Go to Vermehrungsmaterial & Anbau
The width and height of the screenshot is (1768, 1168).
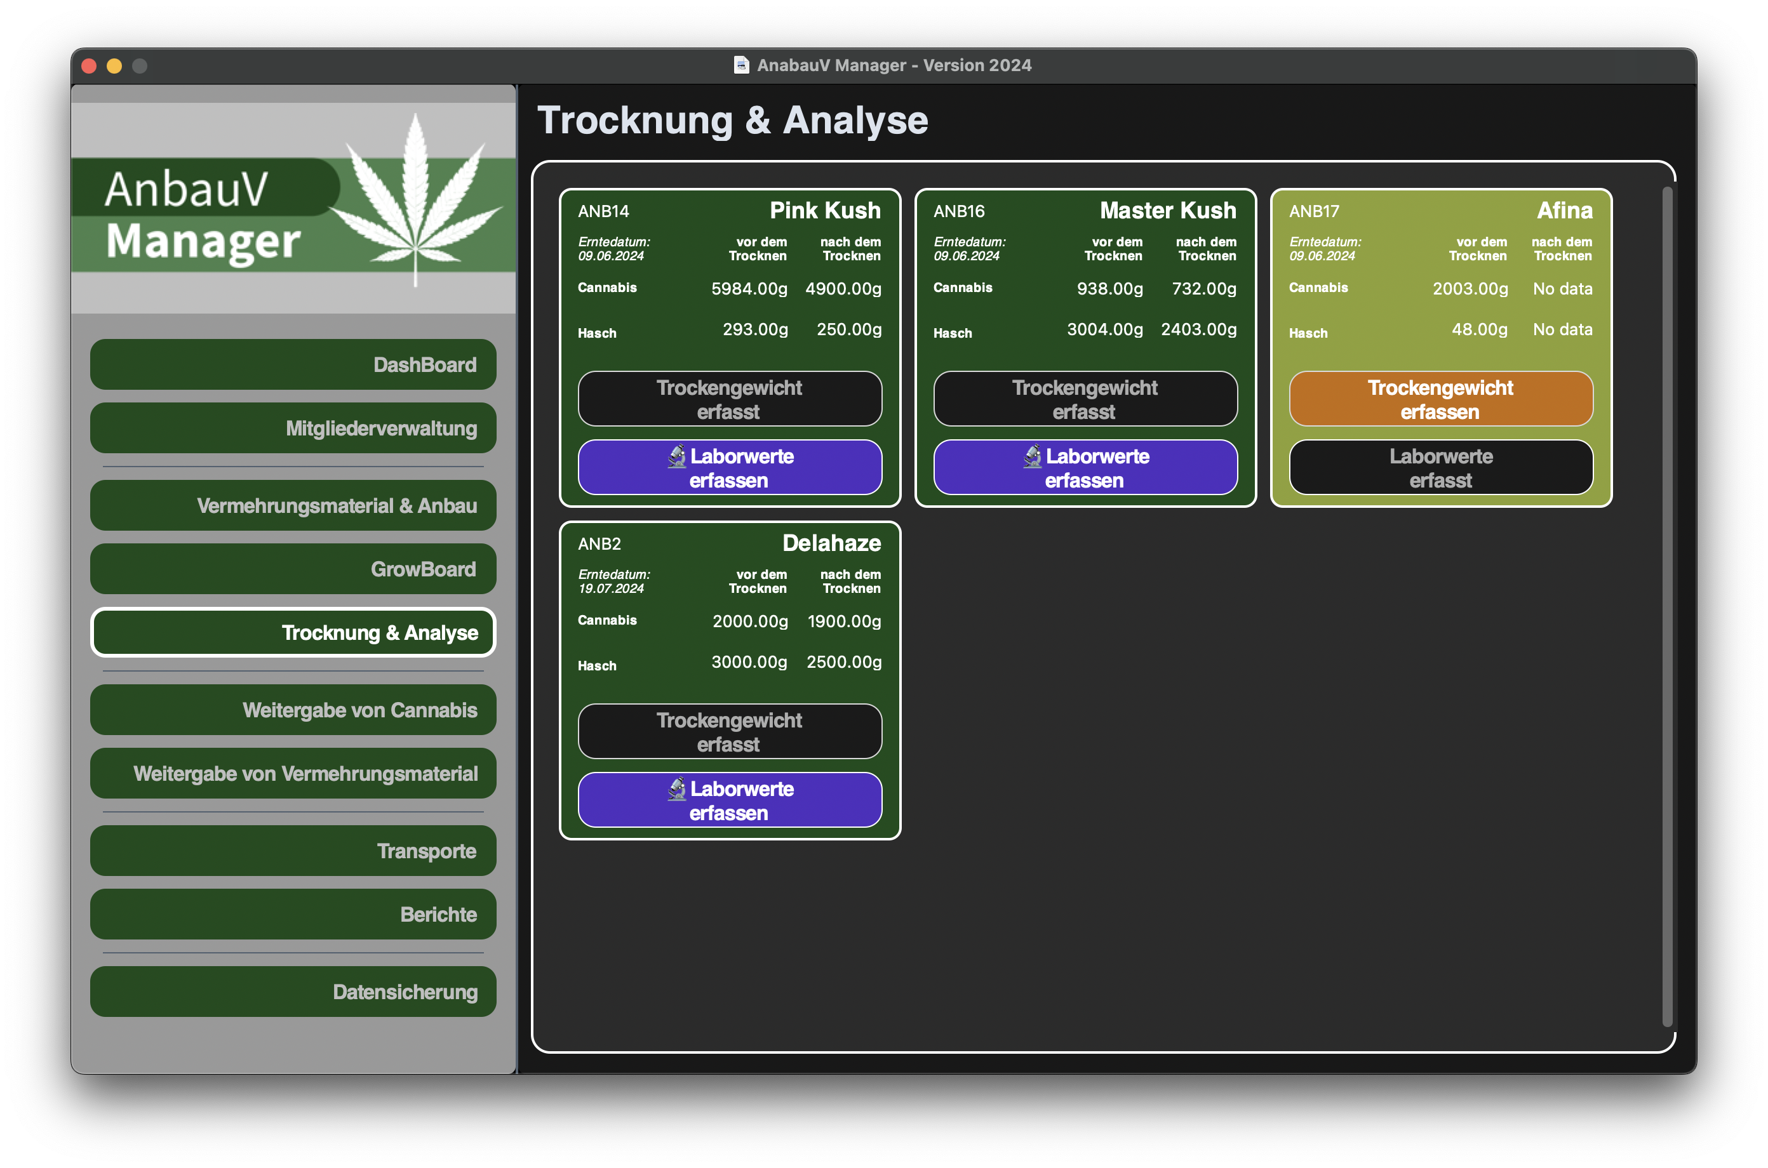tap(293, 506)
